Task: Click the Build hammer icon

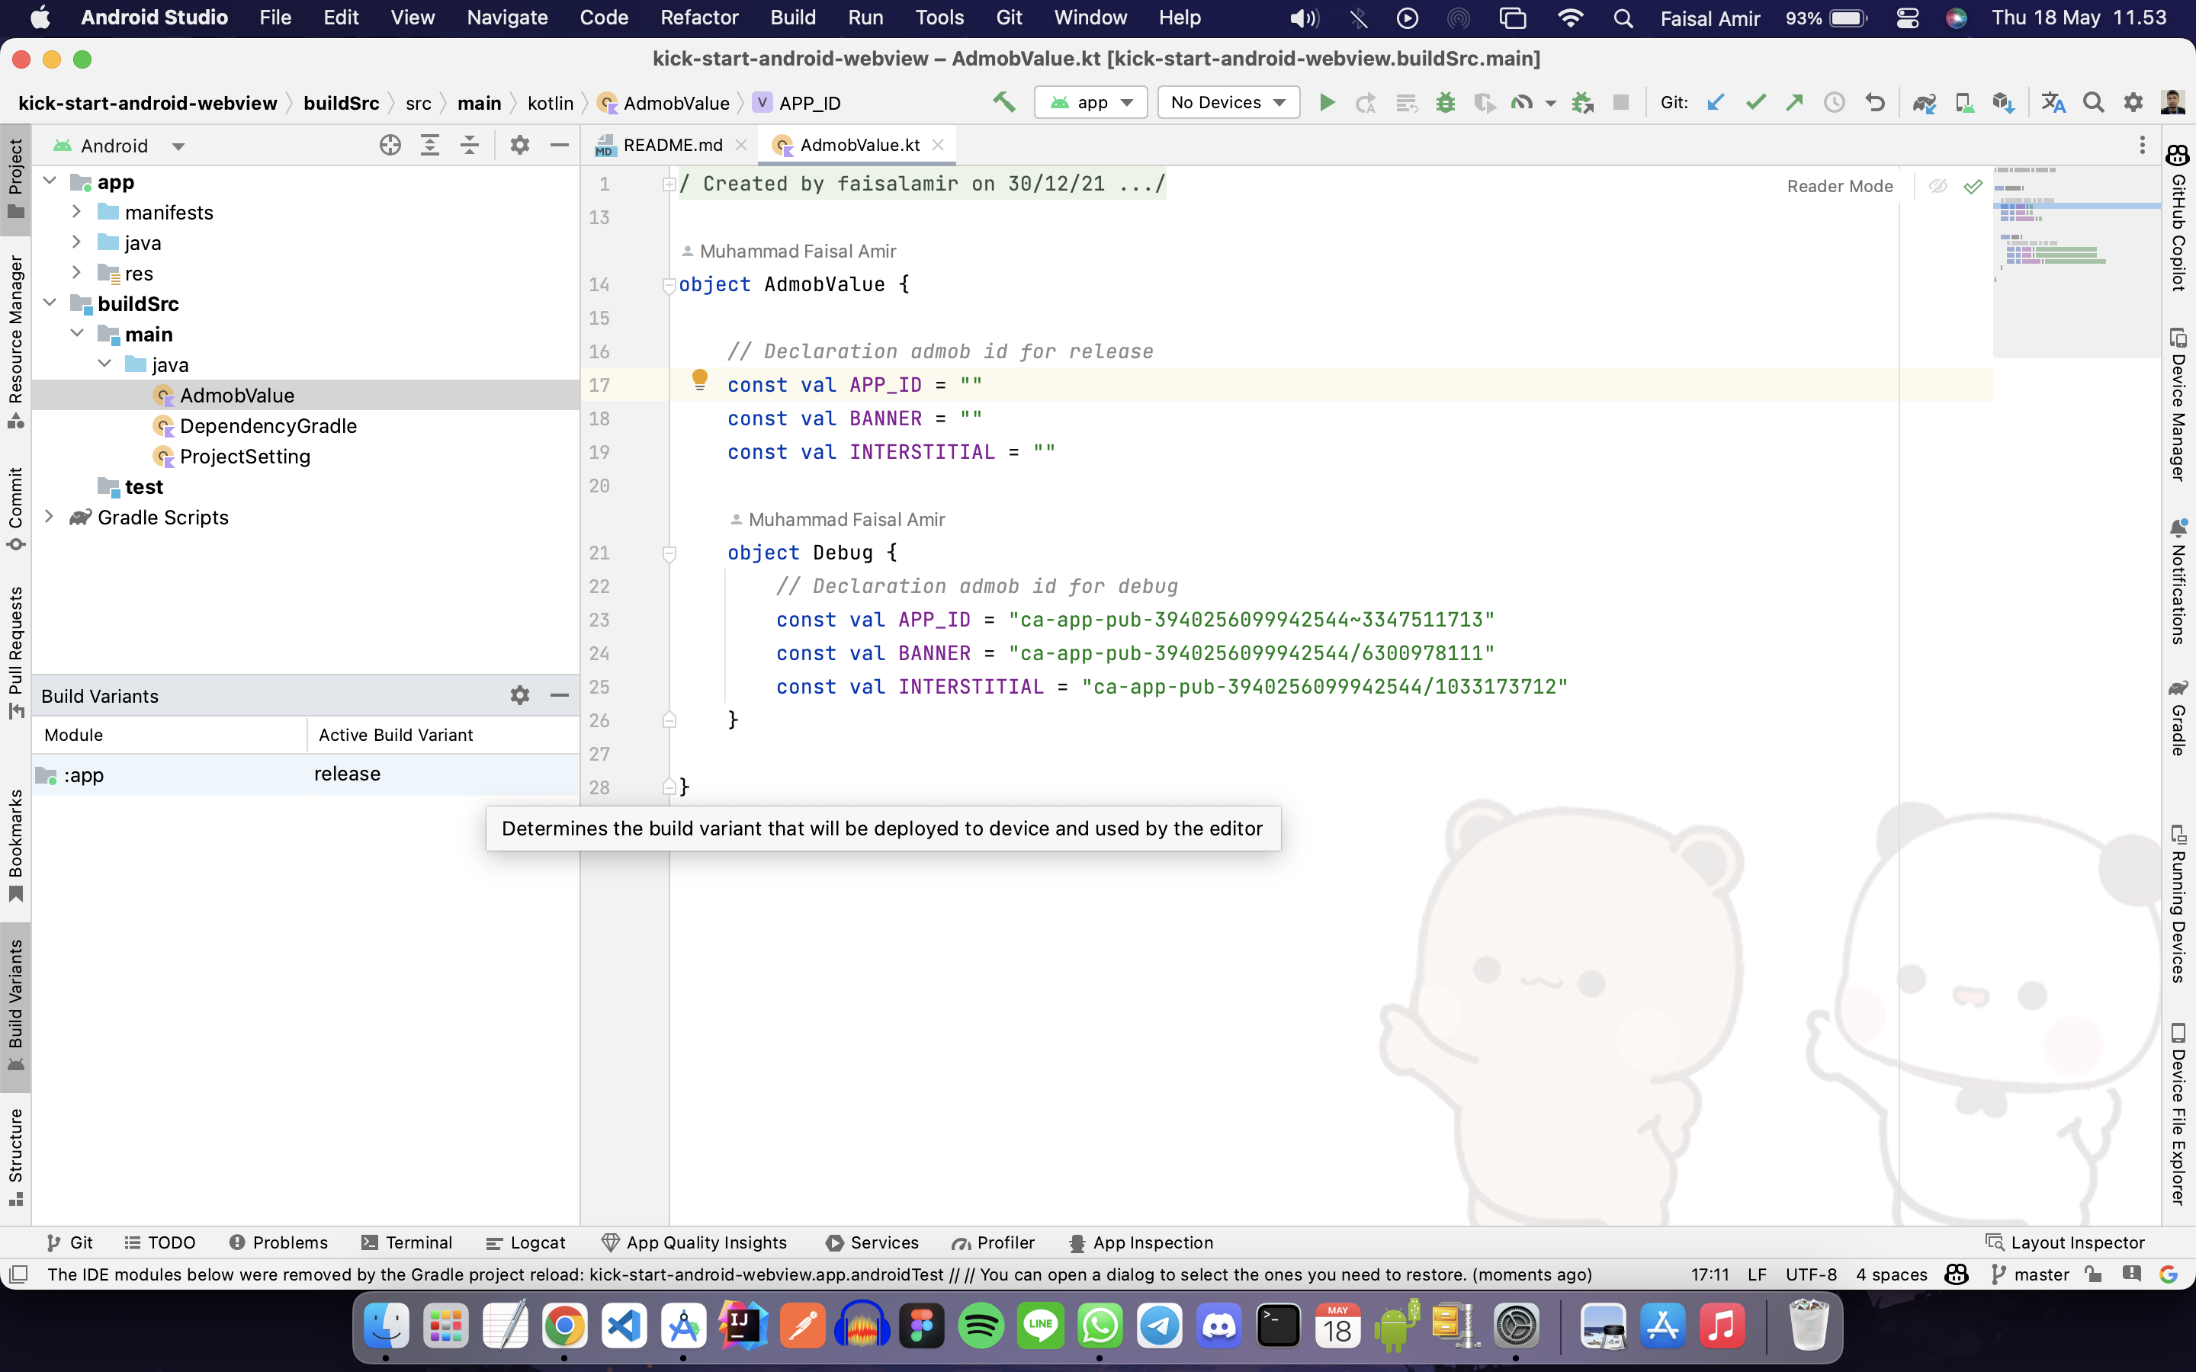Action: [x=1003, y=103]
